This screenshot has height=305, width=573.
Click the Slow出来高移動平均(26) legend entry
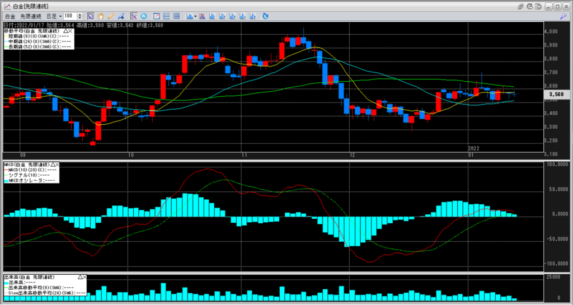(x=45, y=293)
